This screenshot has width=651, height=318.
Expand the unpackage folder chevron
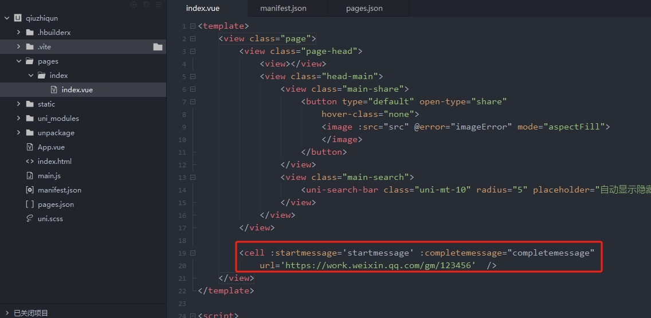pos(18,132)
